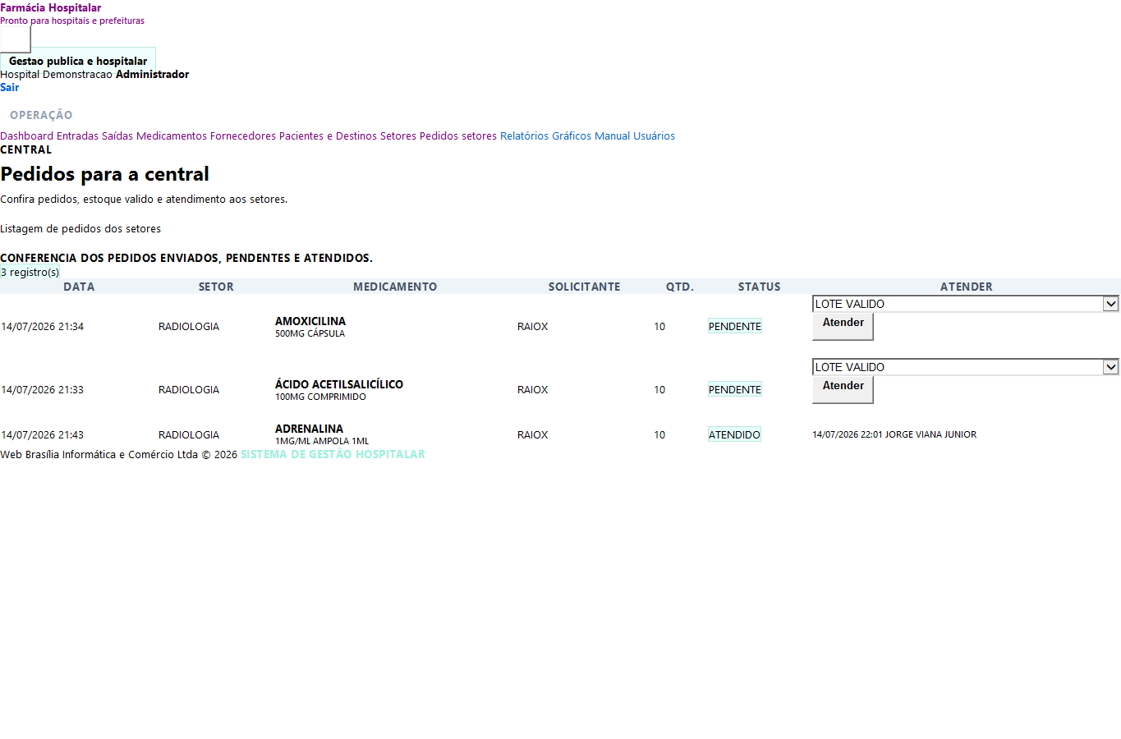Click the STATUS column header
This screenshot has height=739, width=1121.
[759, 287]
